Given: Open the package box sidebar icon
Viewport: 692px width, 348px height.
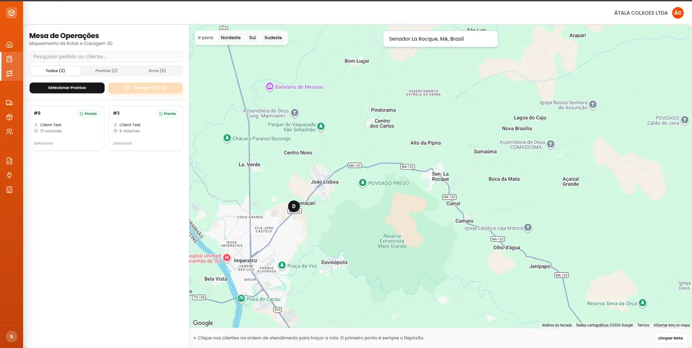Looking at the screenshot, I should (9, 117).
